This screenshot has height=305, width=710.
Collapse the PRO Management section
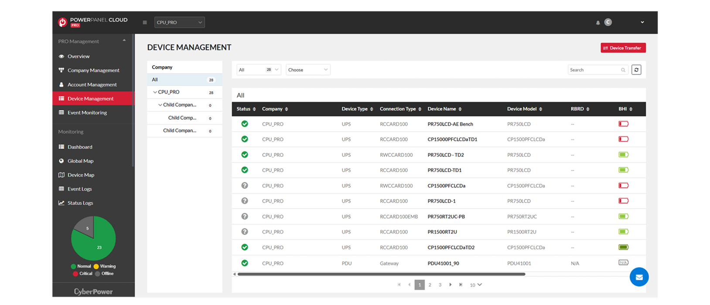pos(124,41)
